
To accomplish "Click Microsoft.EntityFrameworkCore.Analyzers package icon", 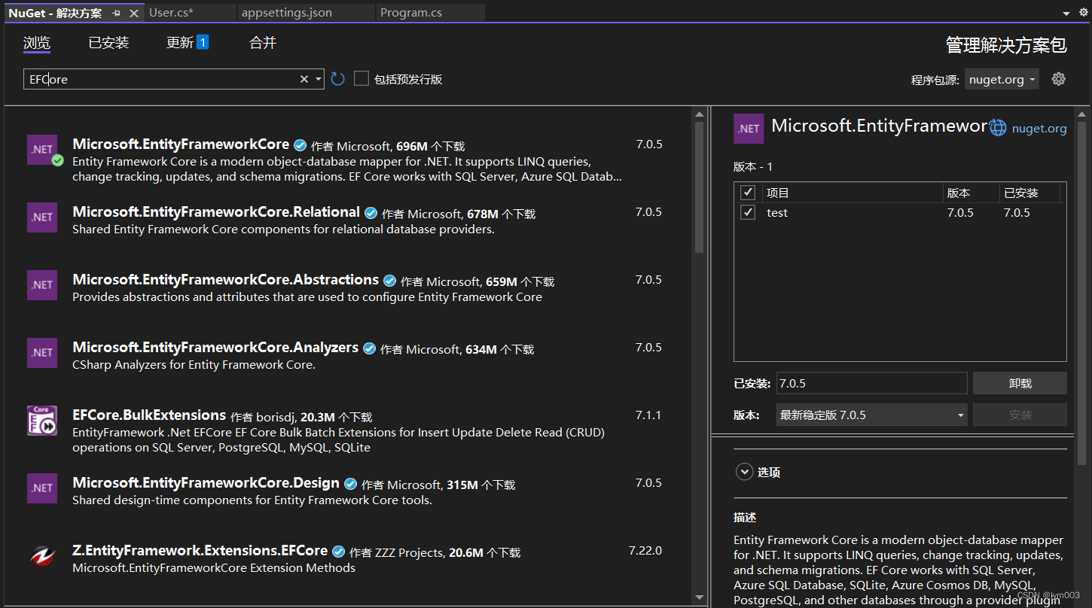I will (42, 353).
